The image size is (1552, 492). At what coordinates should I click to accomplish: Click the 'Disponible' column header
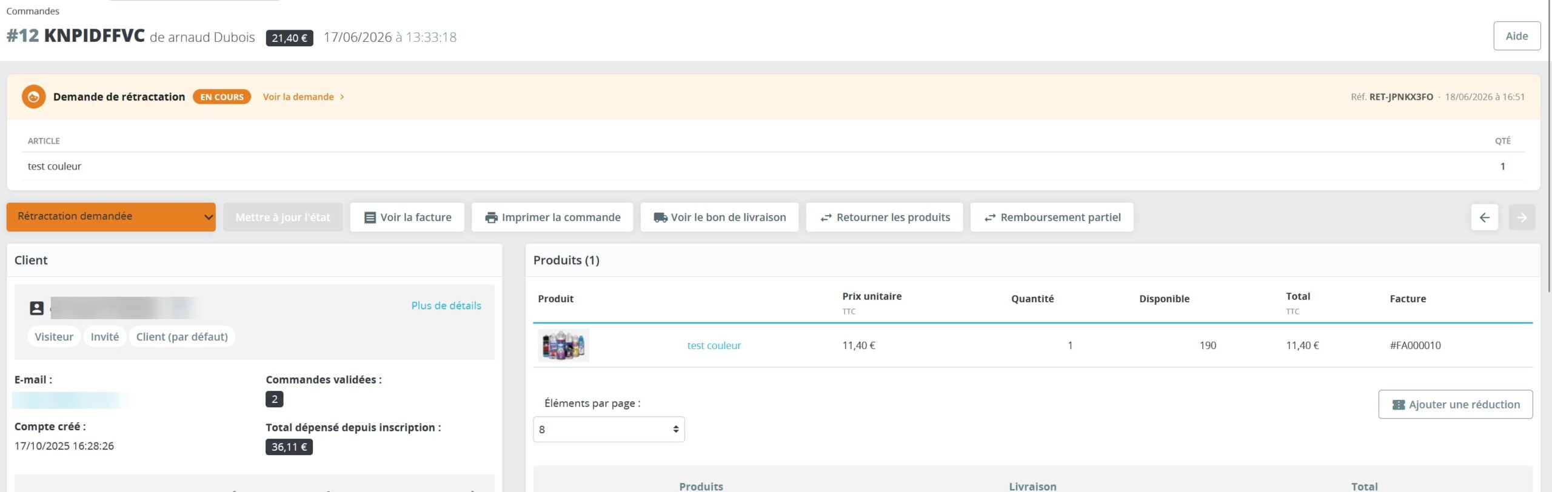(1164, 299)
